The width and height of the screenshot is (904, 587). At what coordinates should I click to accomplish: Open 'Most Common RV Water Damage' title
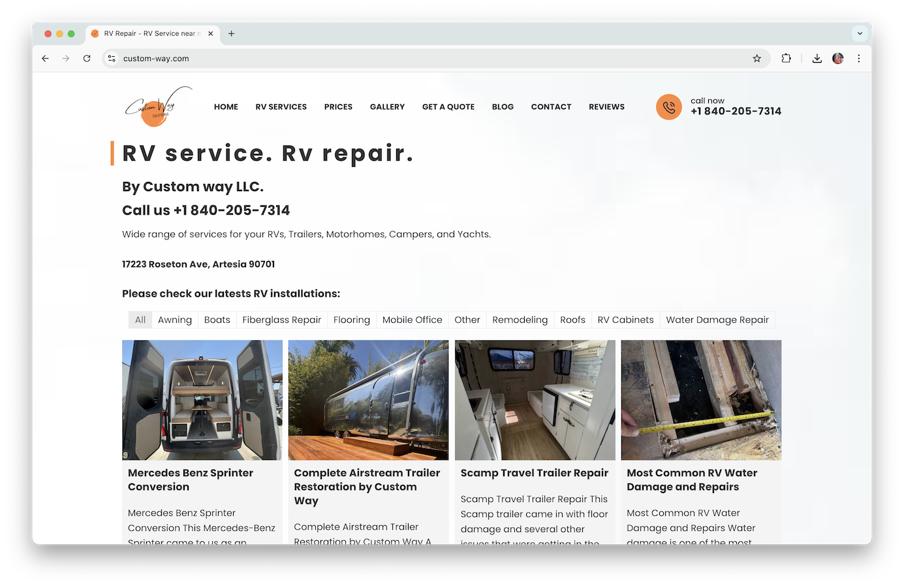tap(692, 480)
